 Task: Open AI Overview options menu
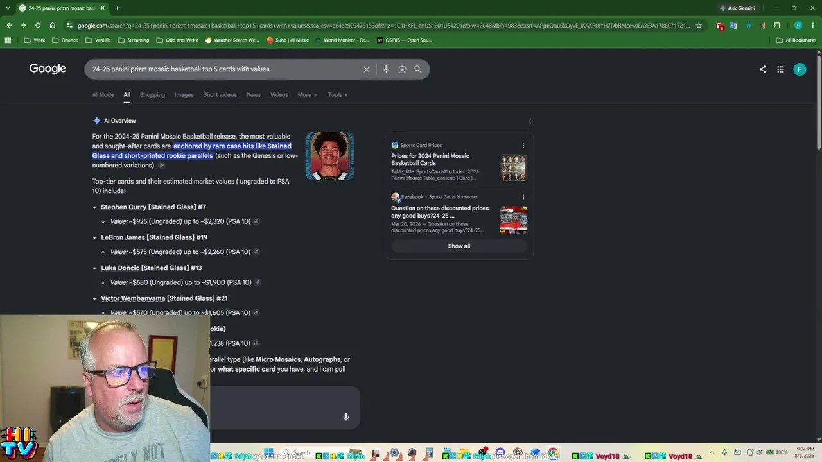point(530,121)
